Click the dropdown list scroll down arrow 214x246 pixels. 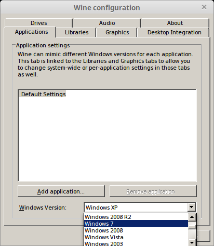coord(192,242)
